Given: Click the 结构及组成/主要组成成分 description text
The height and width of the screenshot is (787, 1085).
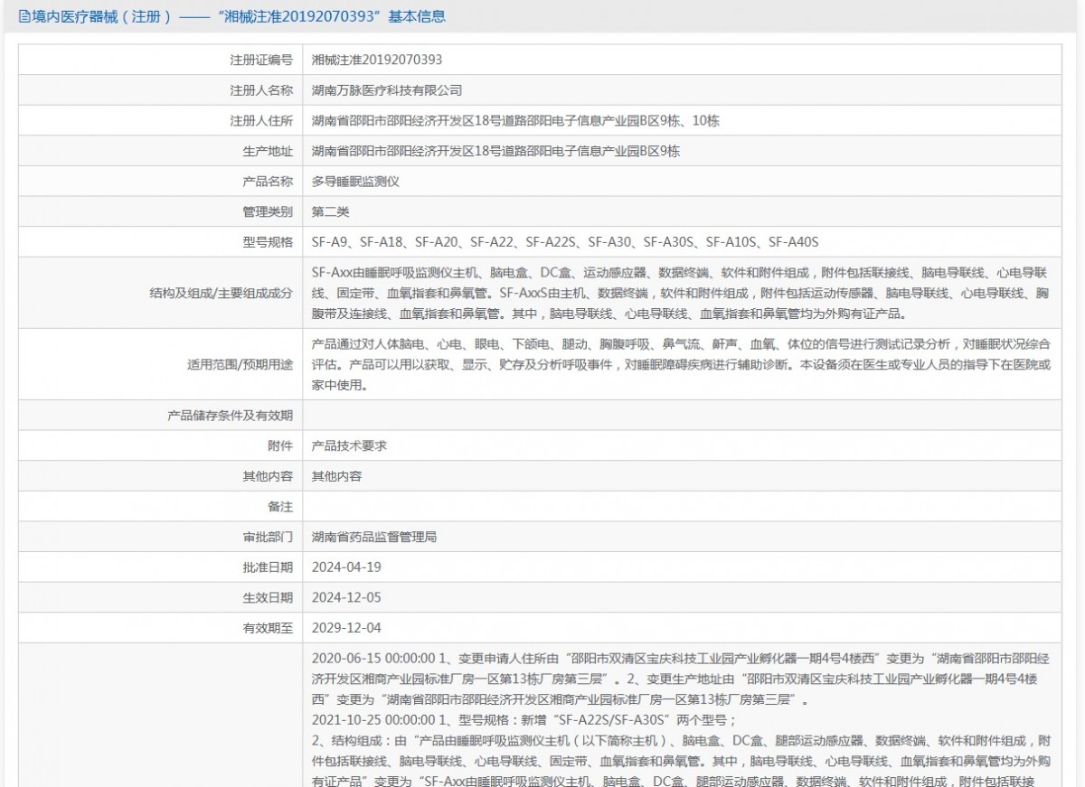Looking at the screenshot, I should coord(678,293).
